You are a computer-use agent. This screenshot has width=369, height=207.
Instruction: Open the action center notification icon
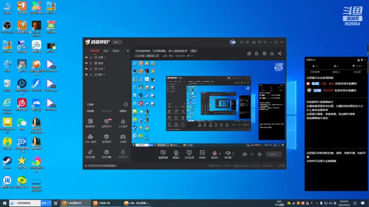tap(363, 203)
